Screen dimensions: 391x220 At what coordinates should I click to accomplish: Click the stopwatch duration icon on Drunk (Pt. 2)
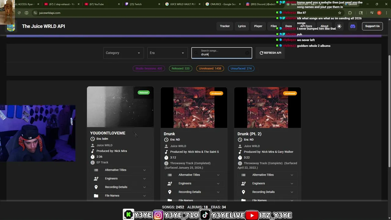pos(240,158)
